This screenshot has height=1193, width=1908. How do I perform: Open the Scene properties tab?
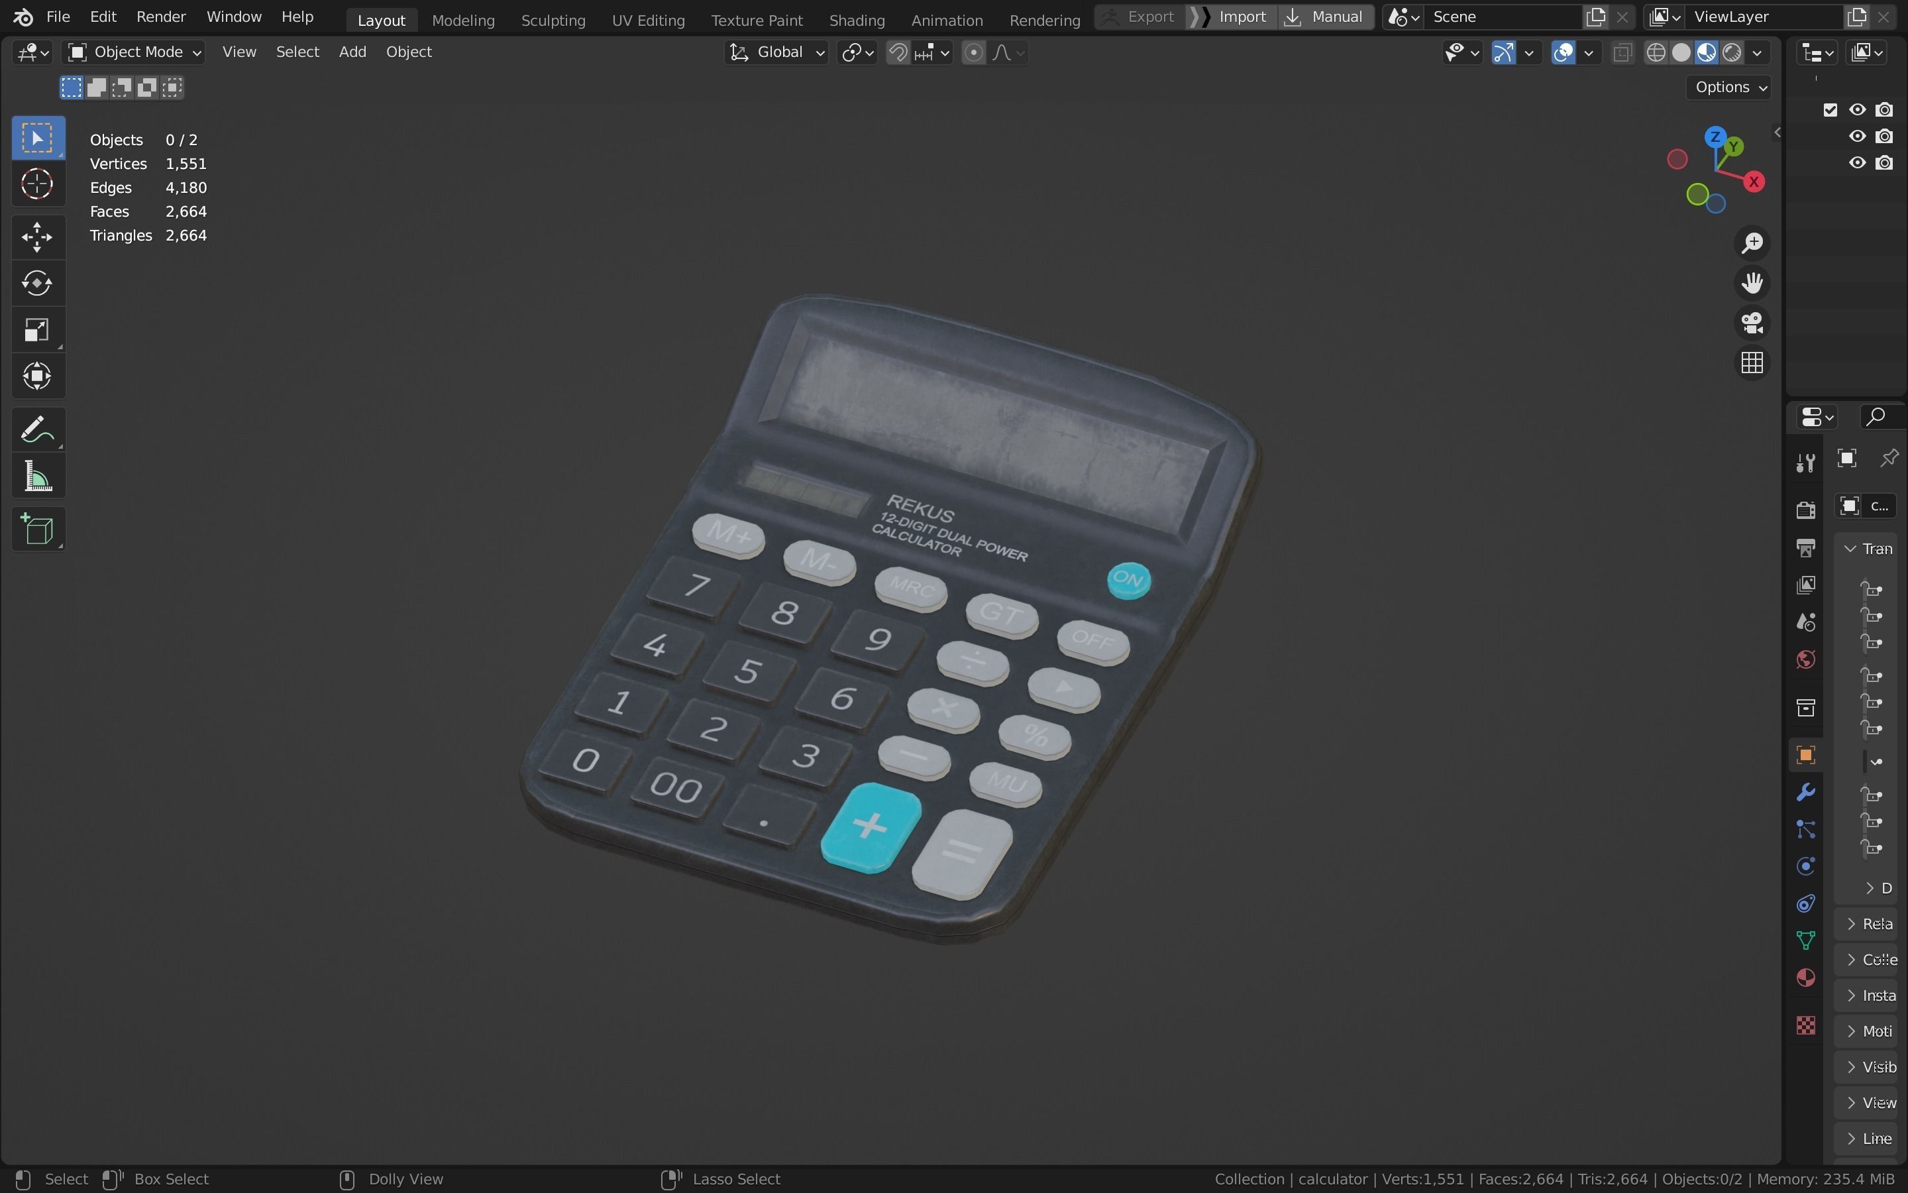click(1805, 622)
